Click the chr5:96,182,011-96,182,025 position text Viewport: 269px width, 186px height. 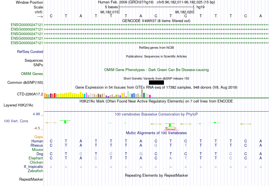186,2
